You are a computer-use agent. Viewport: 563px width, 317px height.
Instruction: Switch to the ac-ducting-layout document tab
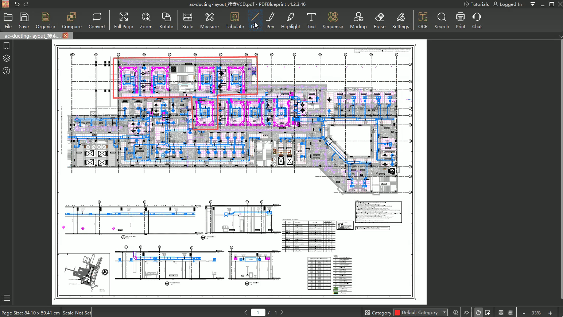[33, 36]
